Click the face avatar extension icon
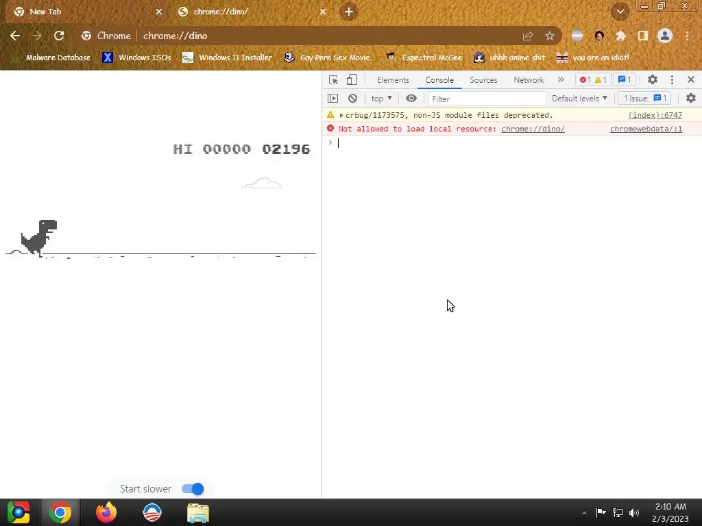This screenshot has width=702, height=526. click(x=599, y=36)
